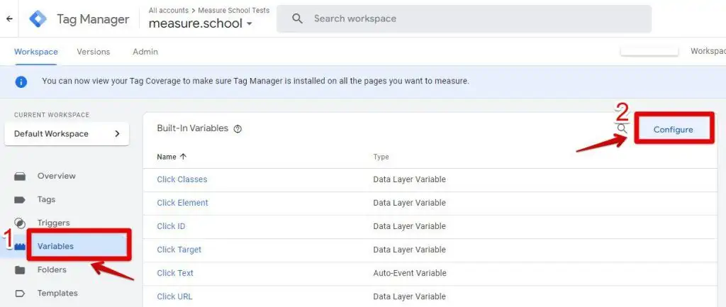Click the Overview briefcase icon
Image resolution: width=726 pixels, height=307 pixels.
pyautogui.click(x=20, y=177)
